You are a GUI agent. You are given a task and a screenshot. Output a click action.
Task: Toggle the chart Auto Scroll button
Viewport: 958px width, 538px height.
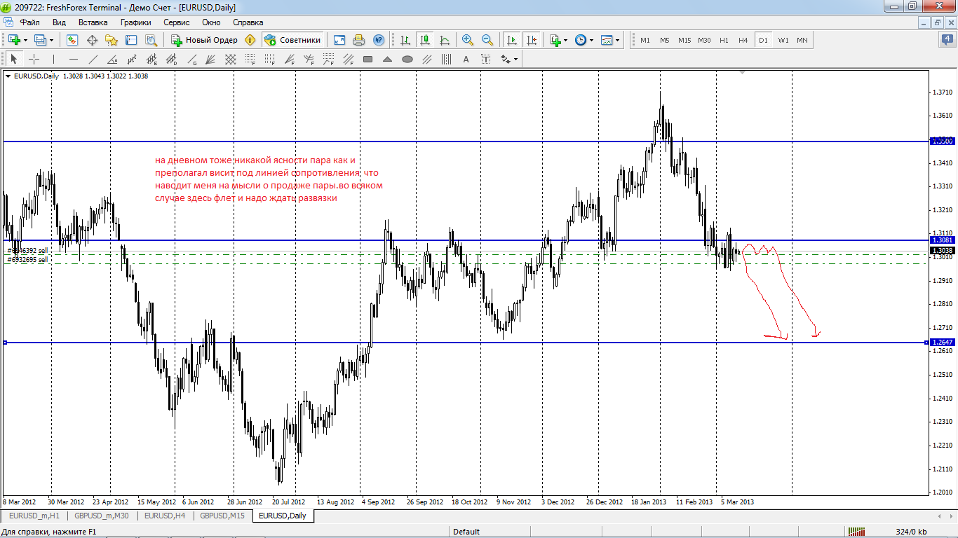pos(512,40)
